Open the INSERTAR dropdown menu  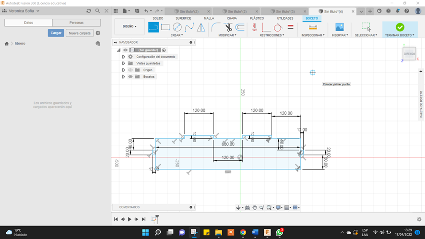tap(340, 35)
